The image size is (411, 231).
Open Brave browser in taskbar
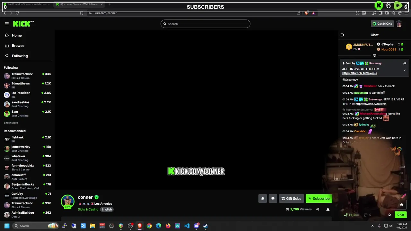point(140,226)
